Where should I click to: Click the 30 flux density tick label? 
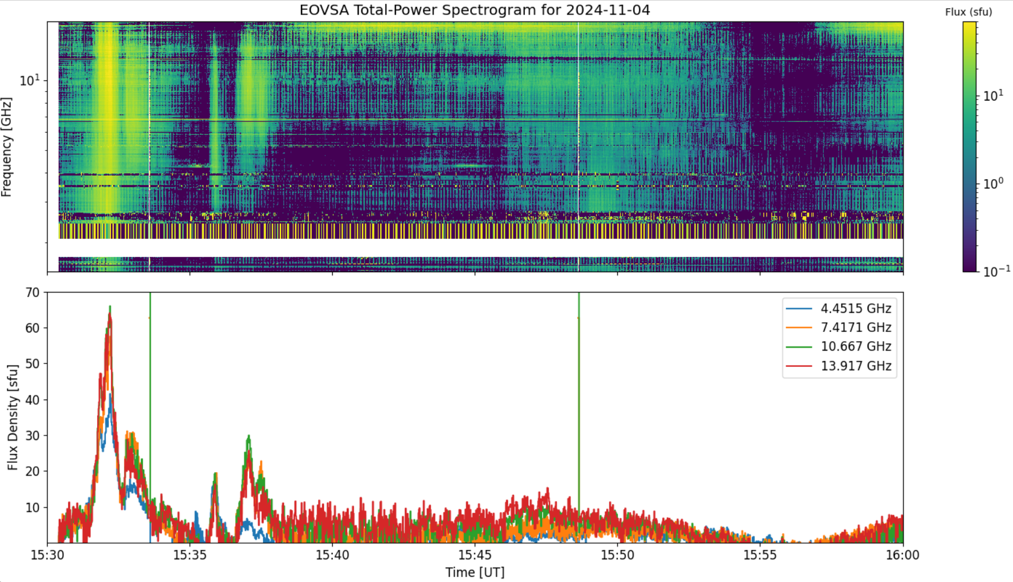tap(33, 435)
